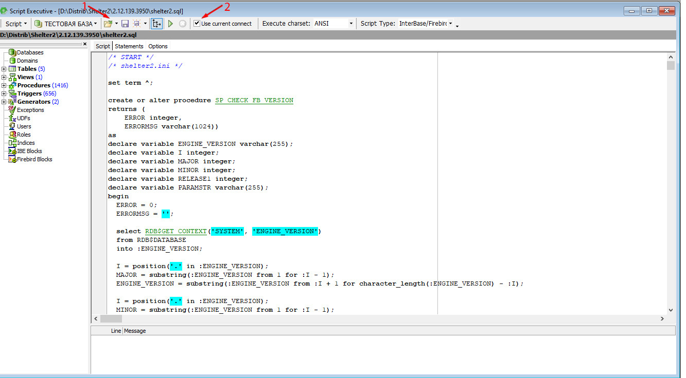Expand the Triggers tree node
Viewport: 686px width, 378px height.
coord(4,93)
